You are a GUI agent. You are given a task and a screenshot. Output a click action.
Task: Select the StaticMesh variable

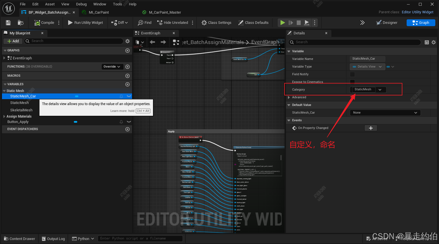[x=19, y=103]
